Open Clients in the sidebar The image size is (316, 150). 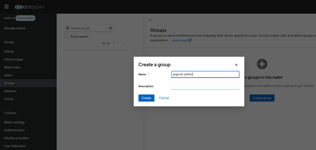(x=9, y=52)
